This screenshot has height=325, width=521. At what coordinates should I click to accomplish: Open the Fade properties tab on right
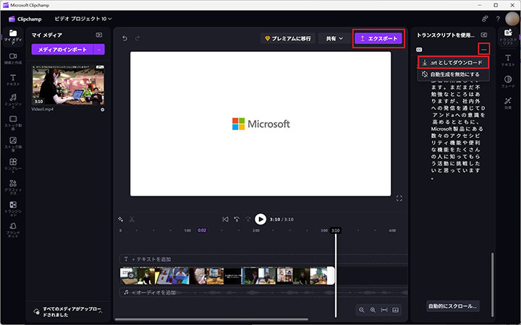(x=508, y=82)
